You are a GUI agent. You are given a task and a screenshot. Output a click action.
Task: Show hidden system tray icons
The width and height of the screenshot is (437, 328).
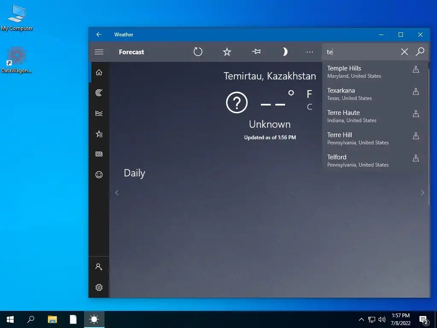[361, 319]
